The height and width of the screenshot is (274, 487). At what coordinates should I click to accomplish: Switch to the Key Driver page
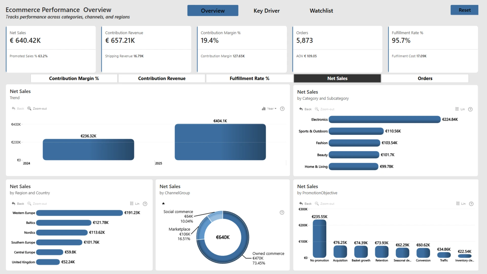267,11
